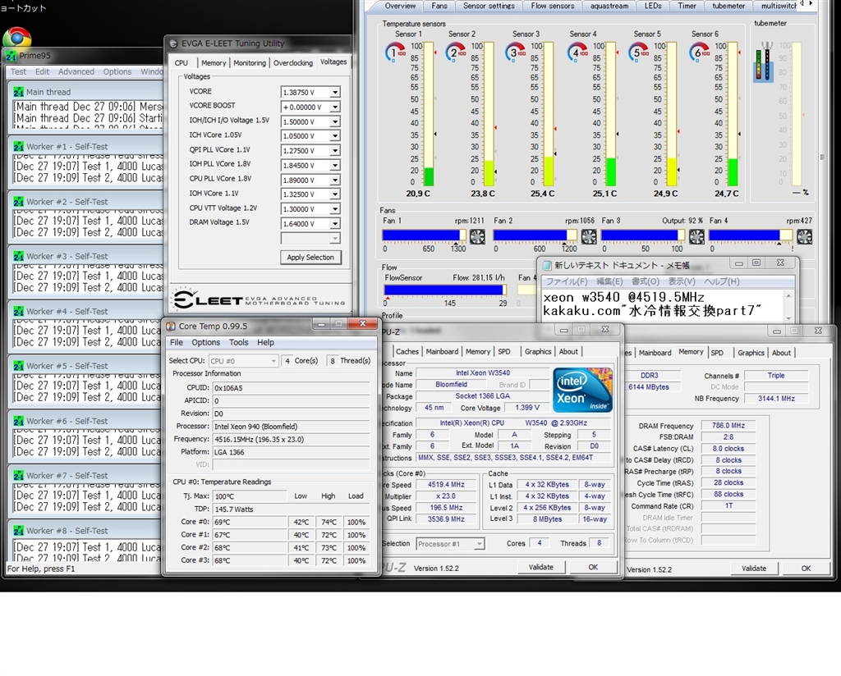
Task: Click the Sensor 1 gauge icon
Action: (395, 53)
